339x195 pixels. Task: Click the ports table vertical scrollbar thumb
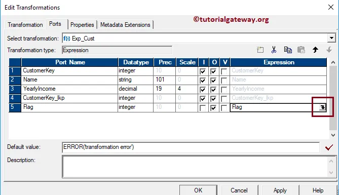coord(333,98)
